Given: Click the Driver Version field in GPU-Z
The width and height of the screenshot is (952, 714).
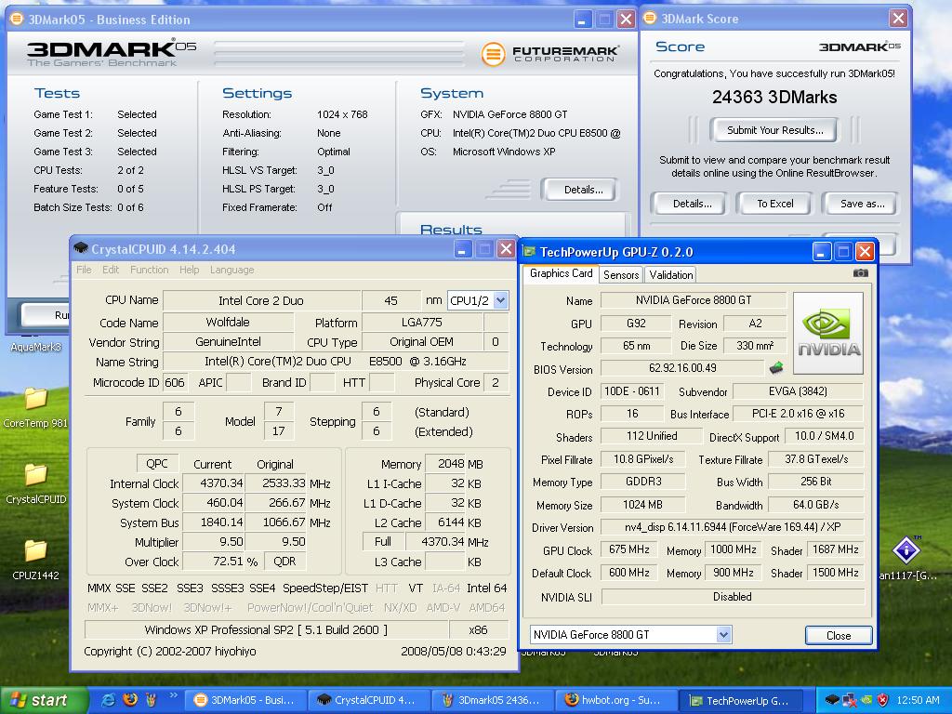Looking at the screenshot, I should coord(733,527).
